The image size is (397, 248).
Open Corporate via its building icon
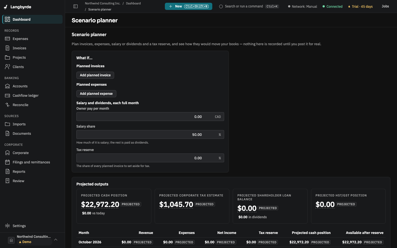7,153
